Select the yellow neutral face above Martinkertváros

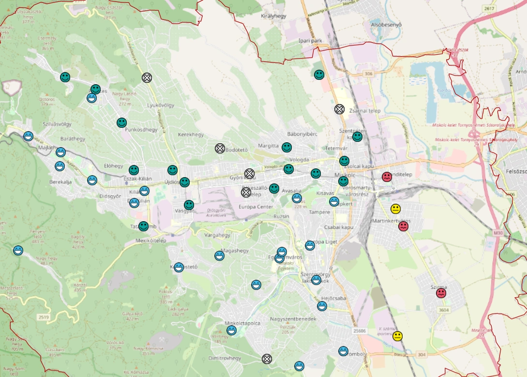pyautogui.click(x=396, y=209)
